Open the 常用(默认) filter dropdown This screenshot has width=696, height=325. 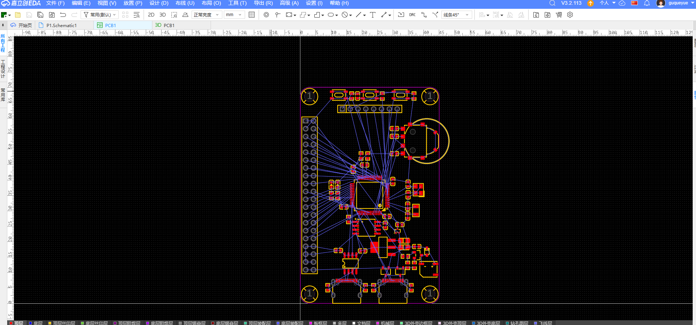point(100,15)
